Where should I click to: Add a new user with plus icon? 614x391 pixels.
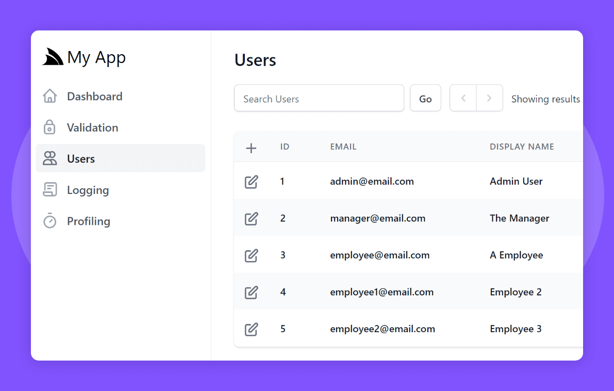click(251, 149)
